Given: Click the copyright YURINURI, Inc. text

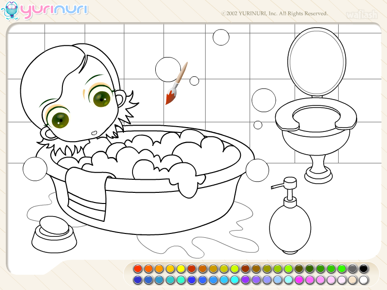Looking at the screenshot, I should coord(275,14).
